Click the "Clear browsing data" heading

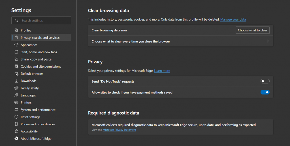tap(108, 10)
